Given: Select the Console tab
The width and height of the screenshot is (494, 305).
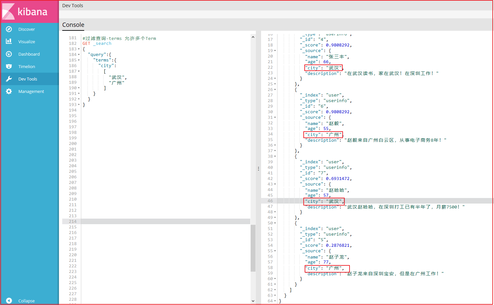Looking at the screenshot, I should (73, 25).
